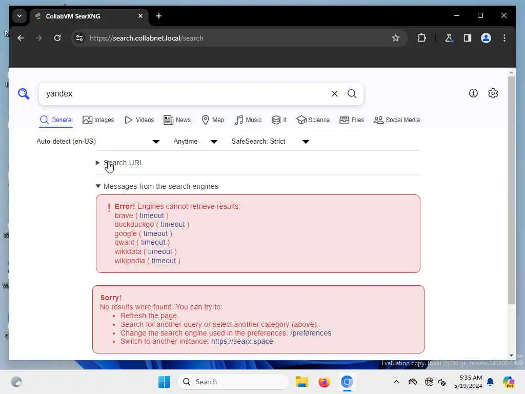The height and width of the screenshot is (394, 525).
Task: Click the taskbar Search box
Action: [233, 382]
